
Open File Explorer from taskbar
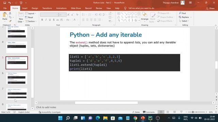point(105,118)
